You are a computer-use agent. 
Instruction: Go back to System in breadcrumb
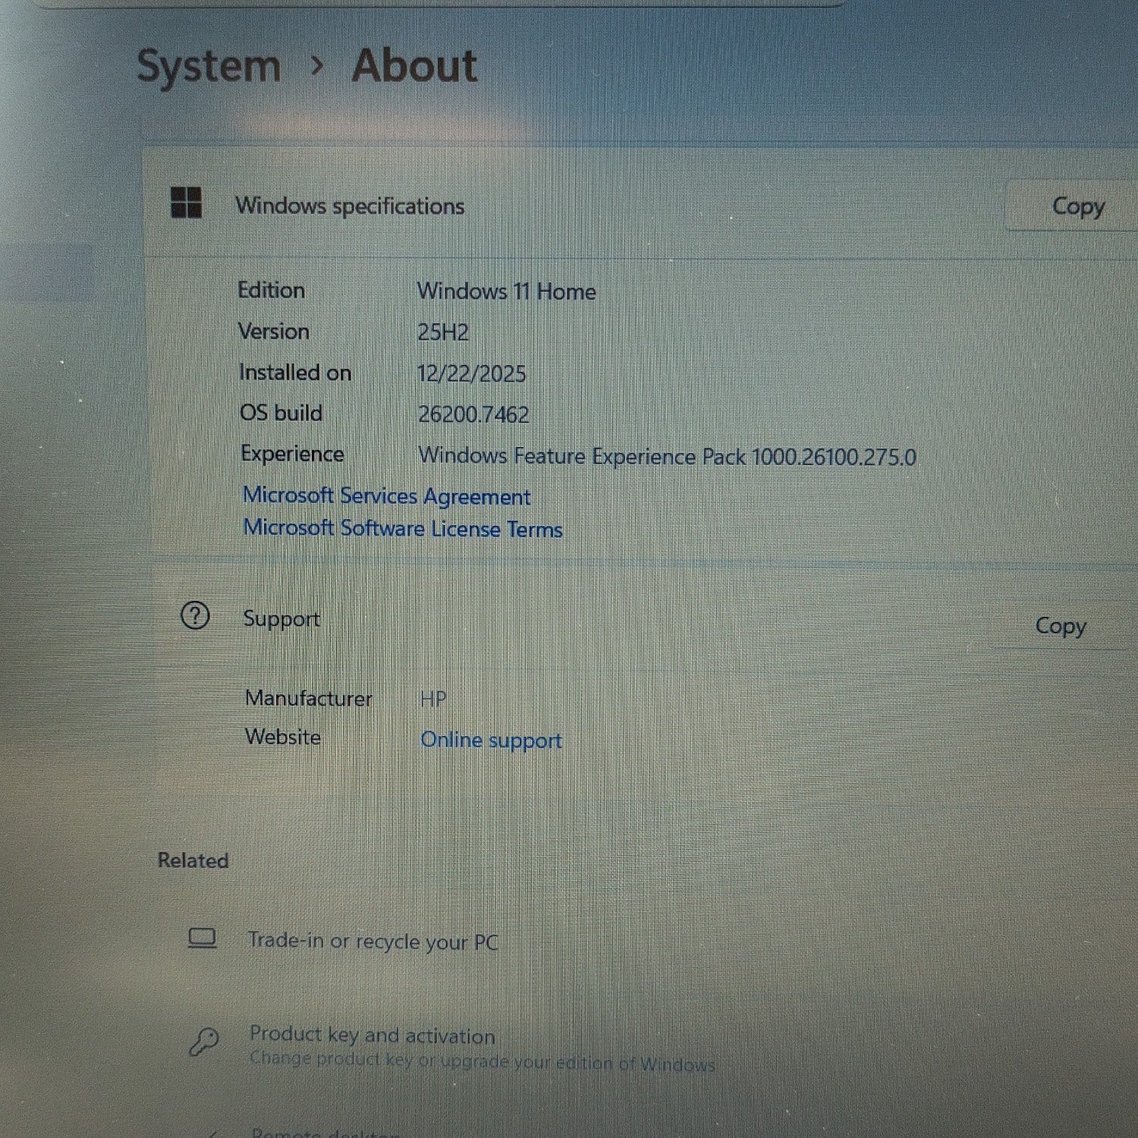(209, 66)
